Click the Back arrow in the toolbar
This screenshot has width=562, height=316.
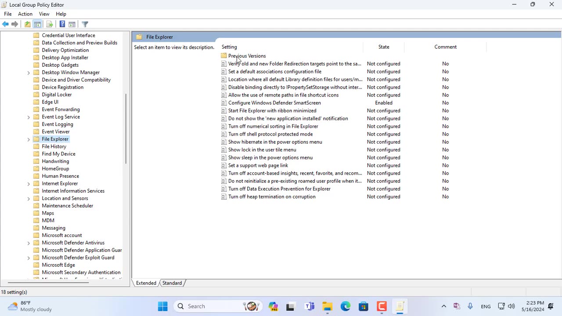(x=5, y=24)
